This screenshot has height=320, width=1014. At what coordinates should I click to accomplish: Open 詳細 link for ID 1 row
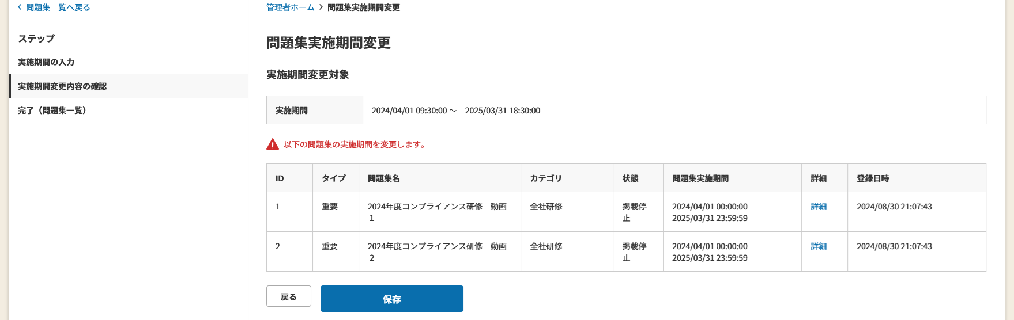[x=819, y=207]
